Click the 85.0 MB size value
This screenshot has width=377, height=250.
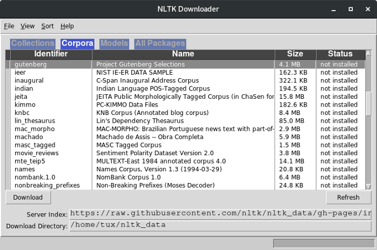(292, 121)
